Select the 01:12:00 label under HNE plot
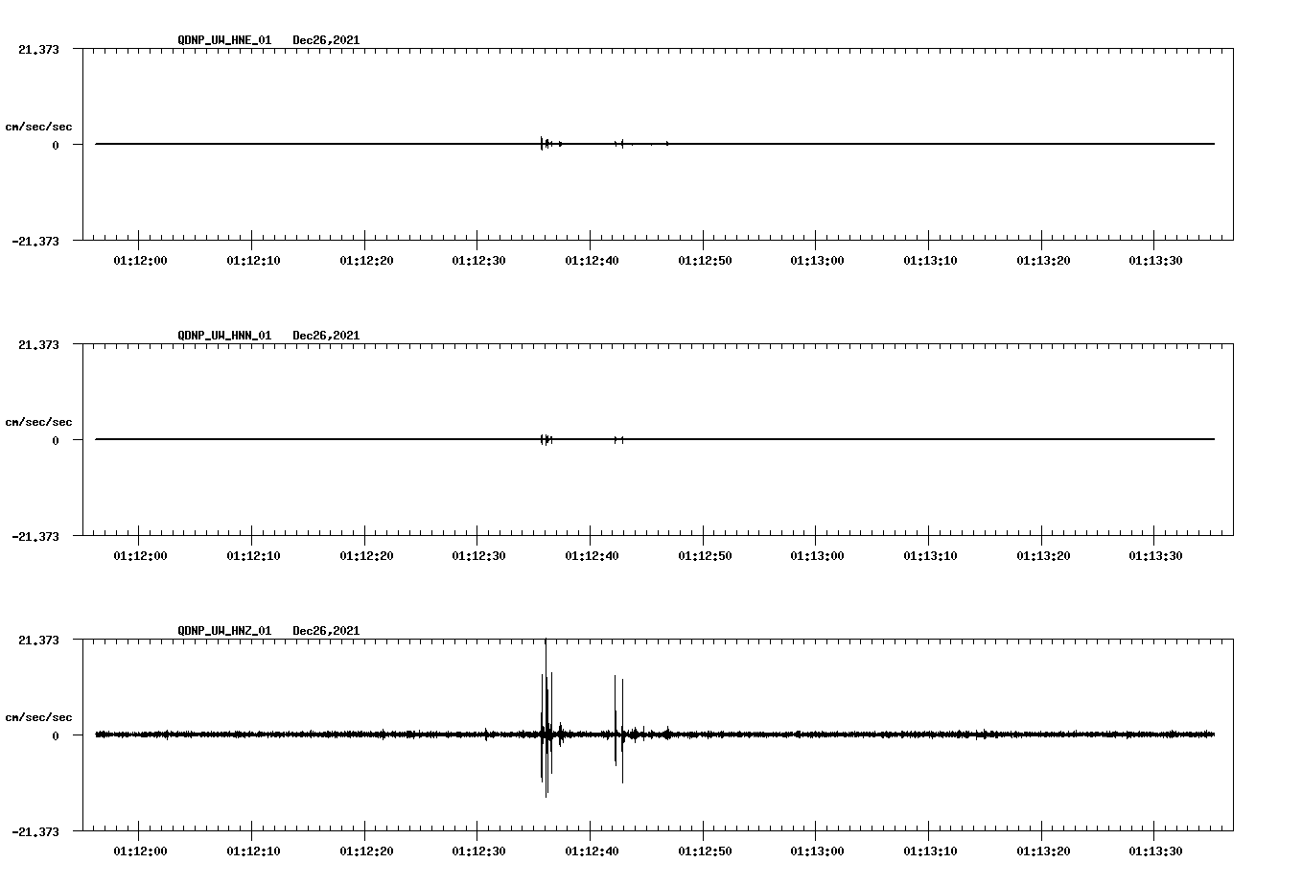 (x=140, y=261)
